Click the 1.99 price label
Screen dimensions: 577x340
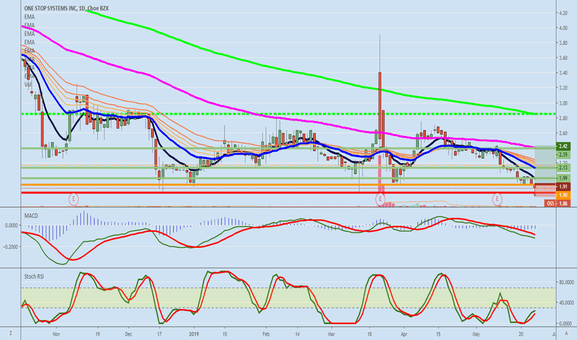click(563, 178)
